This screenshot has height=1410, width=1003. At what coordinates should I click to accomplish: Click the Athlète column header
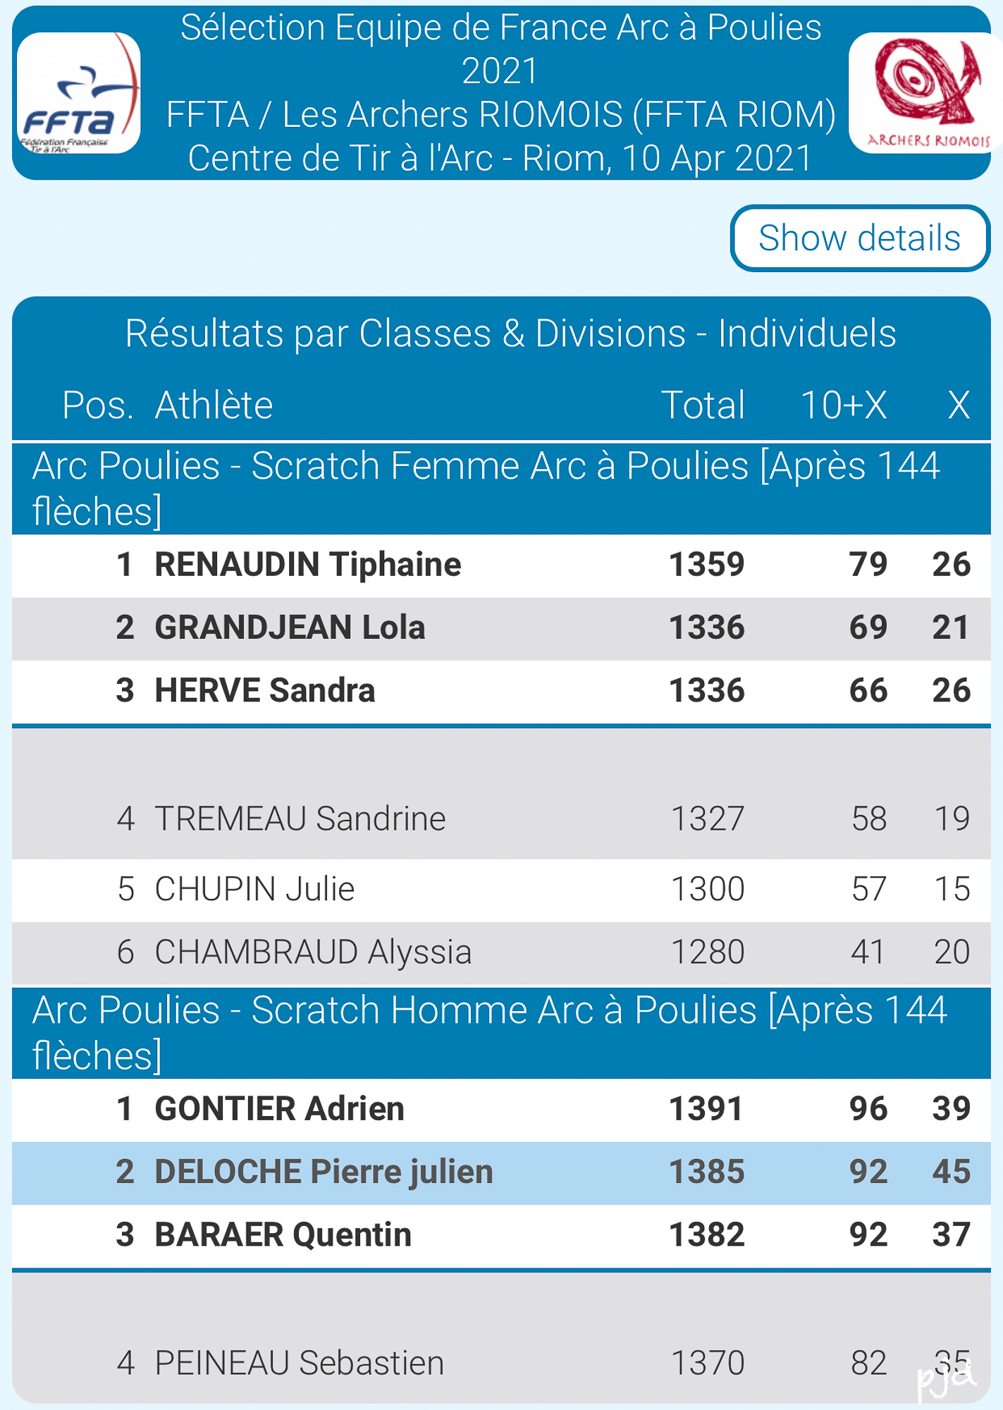[214, 405]
